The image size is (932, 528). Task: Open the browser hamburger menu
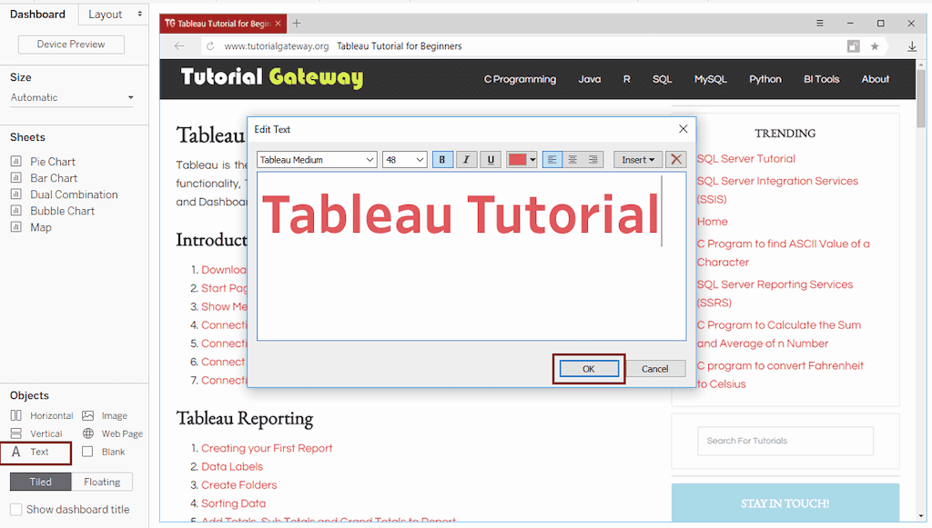[x=820, y=23]
